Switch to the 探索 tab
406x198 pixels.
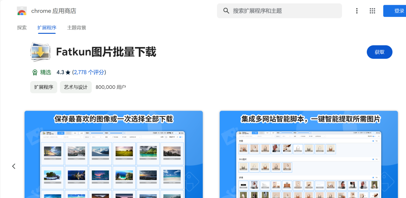(x=22, y=28)
